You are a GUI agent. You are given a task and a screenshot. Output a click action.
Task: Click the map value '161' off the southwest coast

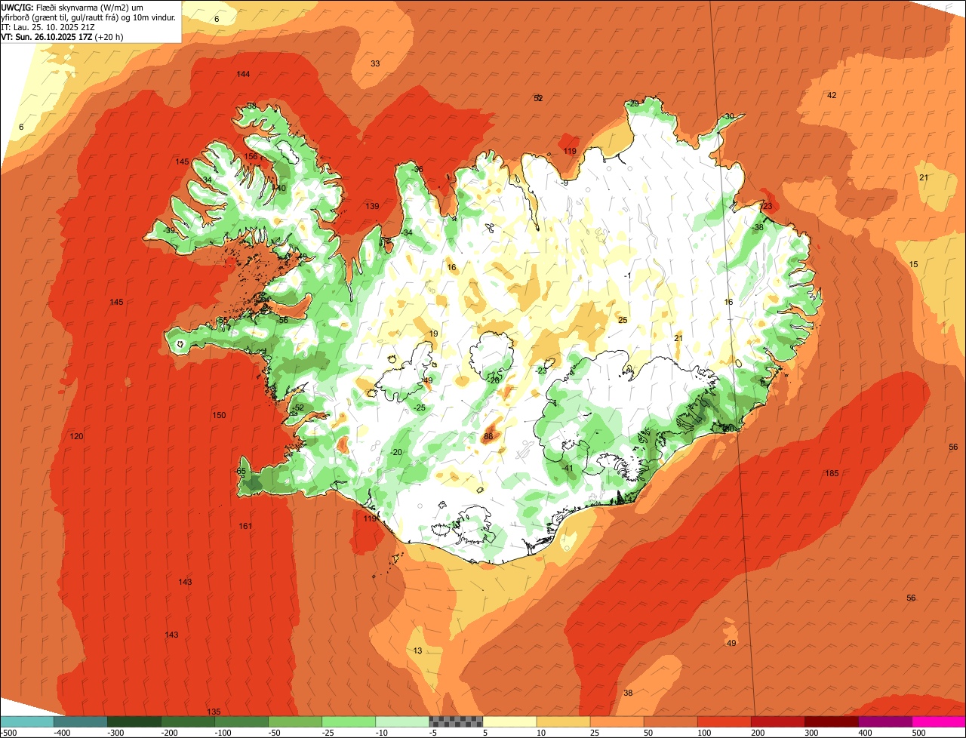tap(245, 526)
